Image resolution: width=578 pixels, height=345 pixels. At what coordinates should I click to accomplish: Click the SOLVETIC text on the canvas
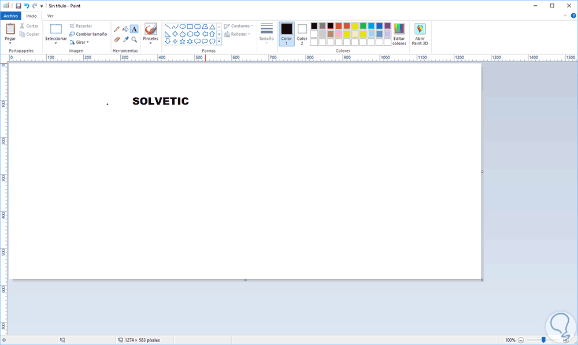(x=160, y=101)
